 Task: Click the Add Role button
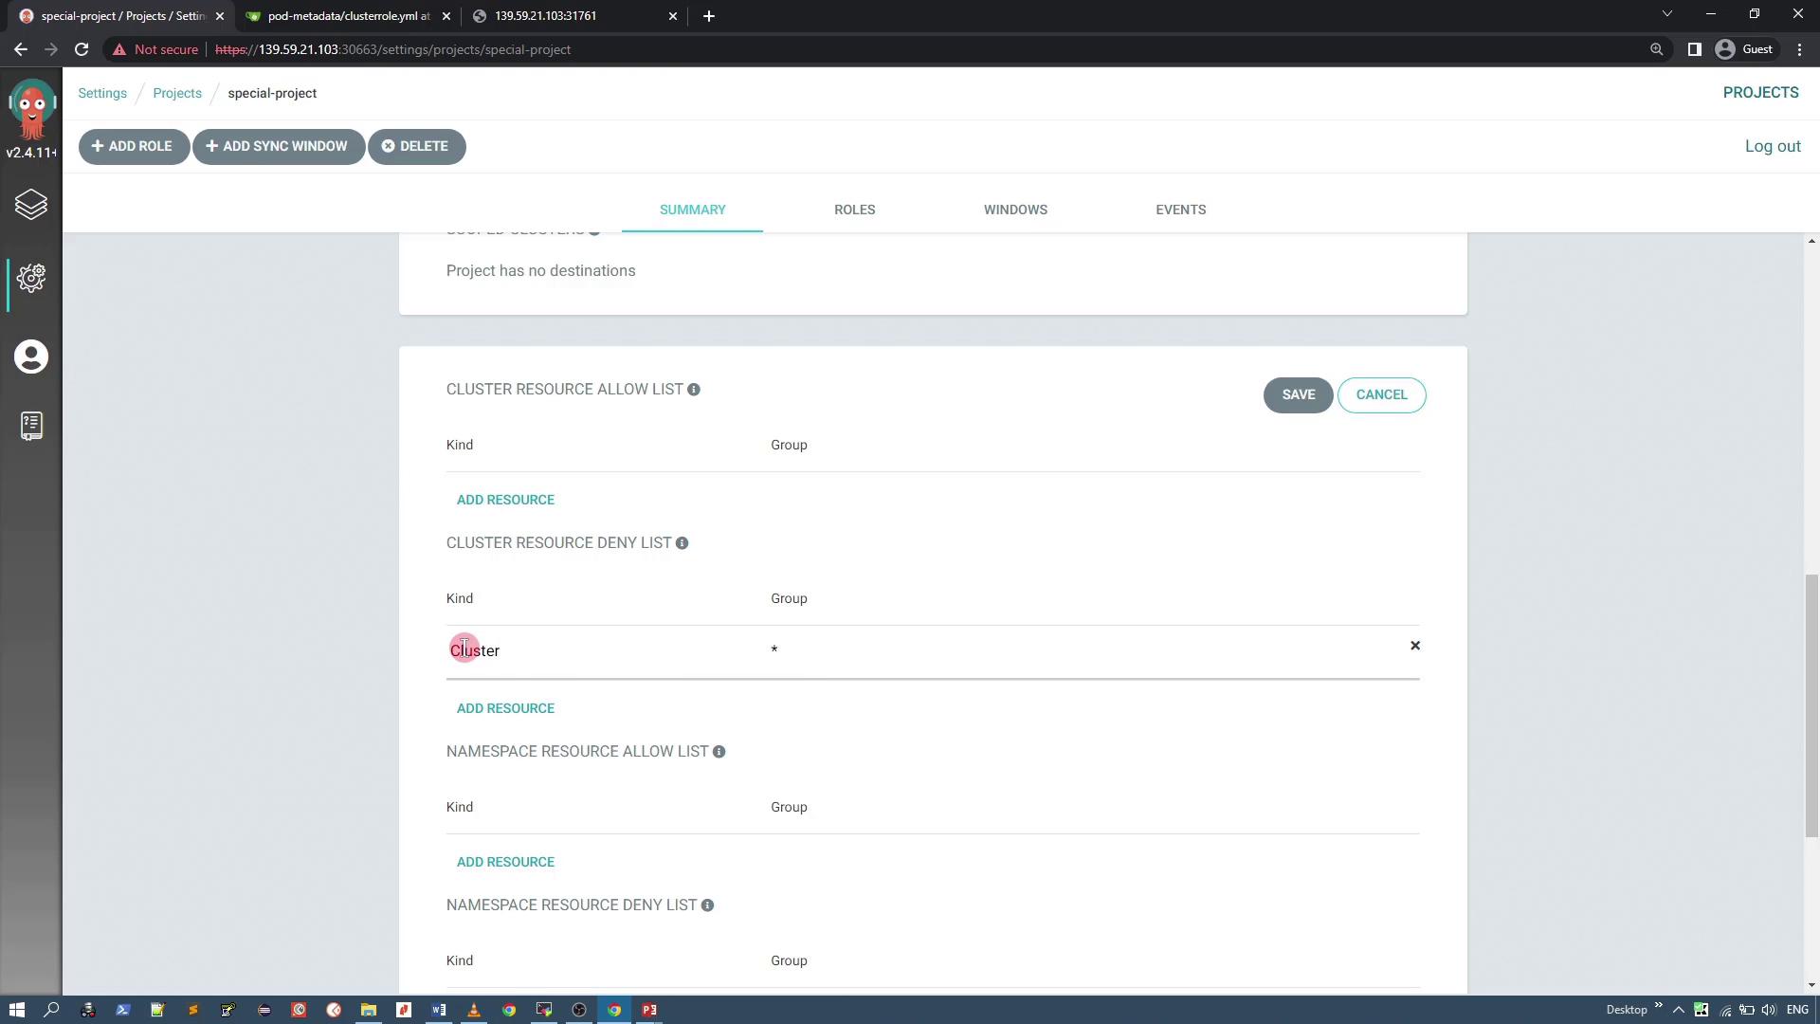(x=133, y=146)
